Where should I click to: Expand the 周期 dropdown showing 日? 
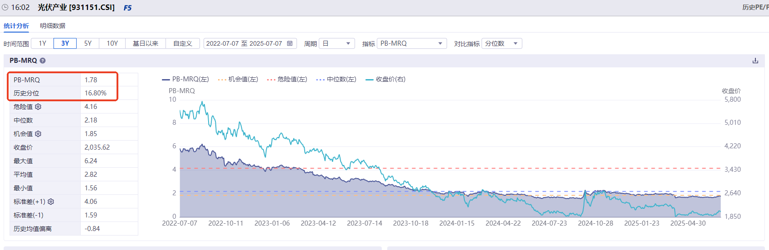click(x=337, y=43)
